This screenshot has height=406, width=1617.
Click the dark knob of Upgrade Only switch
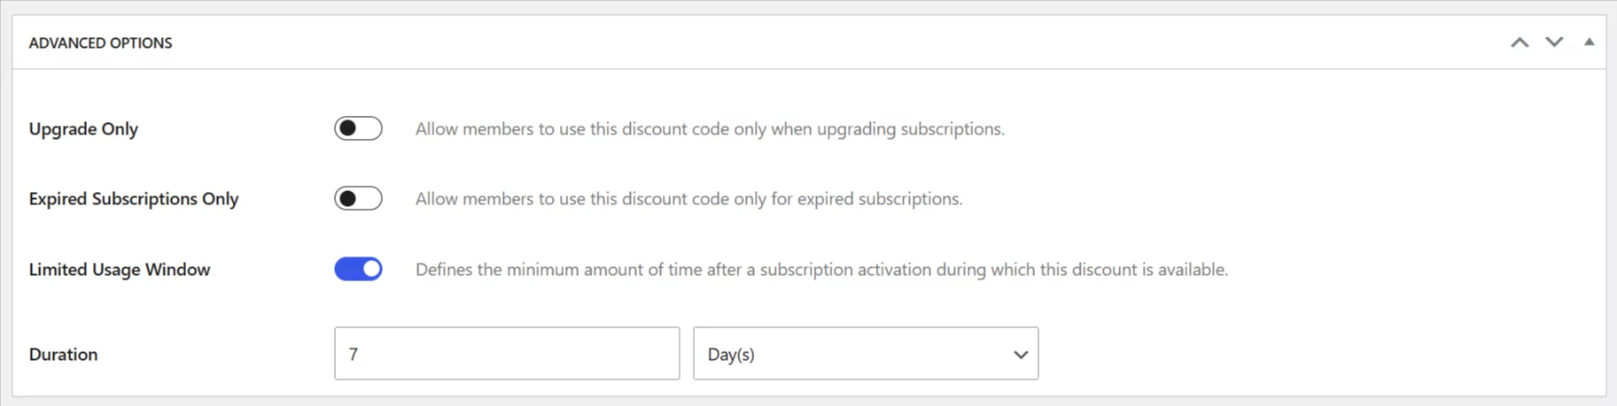coord(348,128)
